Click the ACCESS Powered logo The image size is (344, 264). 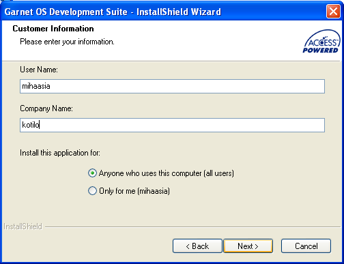point(321,42)
